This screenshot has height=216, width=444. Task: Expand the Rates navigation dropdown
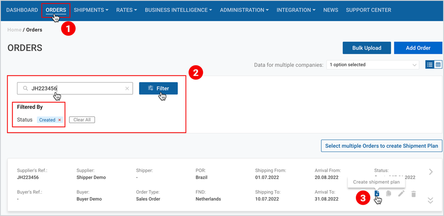click(126, 10)
